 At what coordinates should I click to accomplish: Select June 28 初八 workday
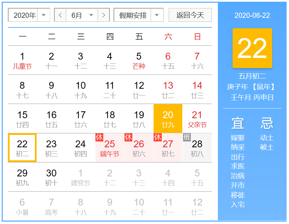tap(197, 148)
